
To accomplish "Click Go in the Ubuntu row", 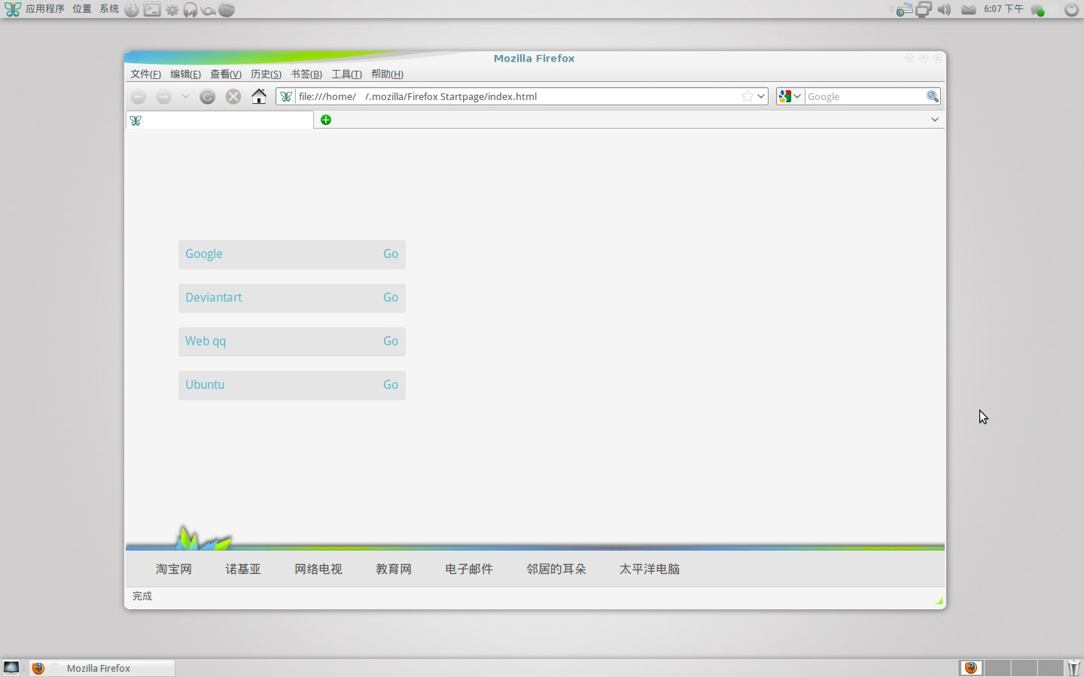I will coord(391,385).
